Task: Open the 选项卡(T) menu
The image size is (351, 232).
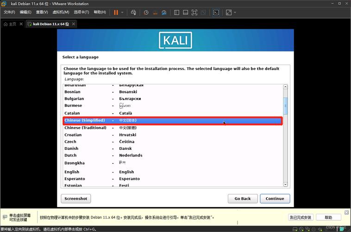Action: point(81,12)
